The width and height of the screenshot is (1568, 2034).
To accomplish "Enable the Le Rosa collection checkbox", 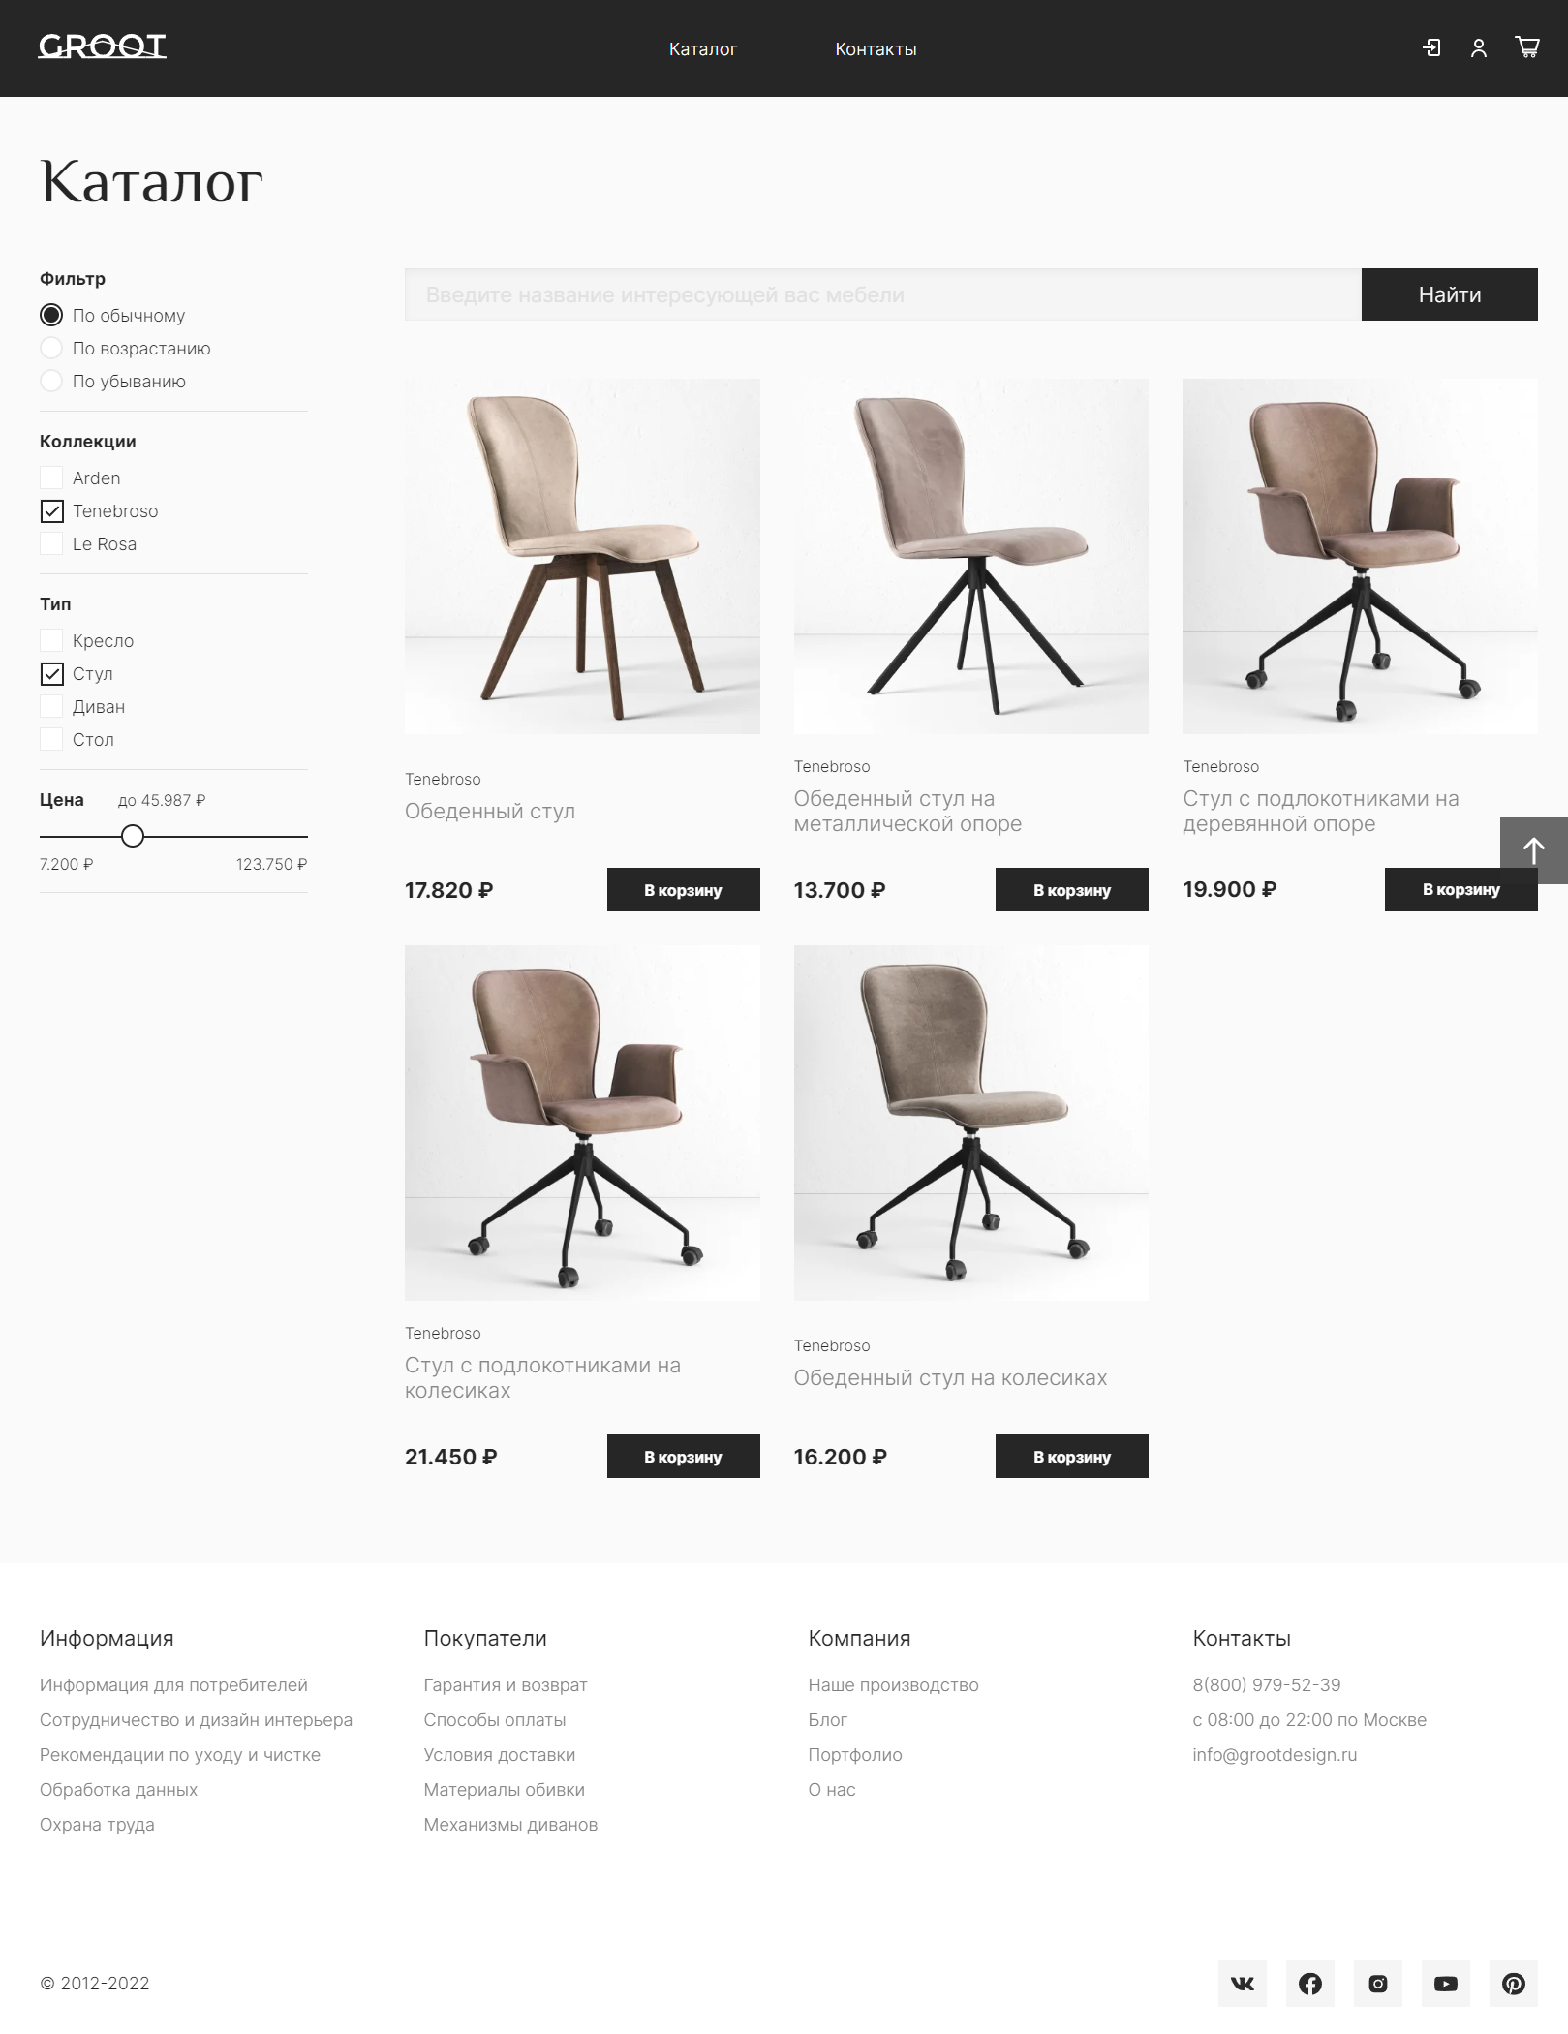I will tap(51, 544).
